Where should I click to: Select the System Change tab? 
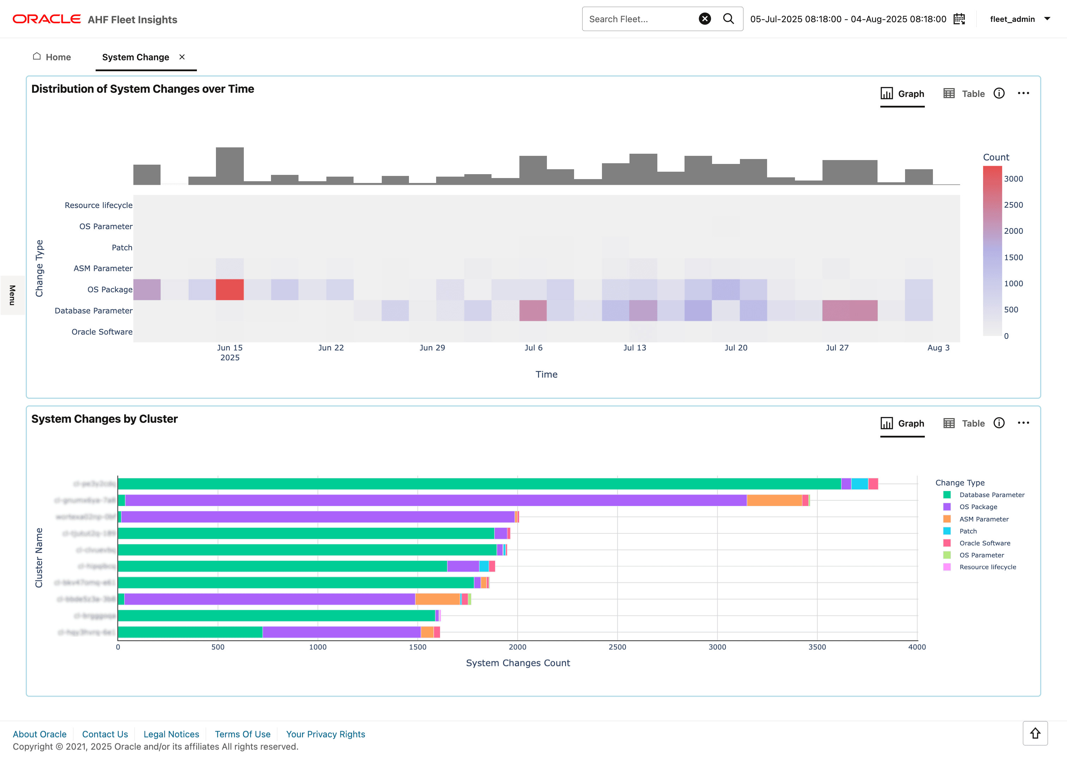click(135, 56)
